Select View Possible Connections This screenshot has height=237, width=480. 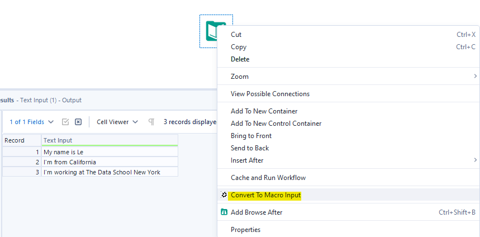[270, 94]
